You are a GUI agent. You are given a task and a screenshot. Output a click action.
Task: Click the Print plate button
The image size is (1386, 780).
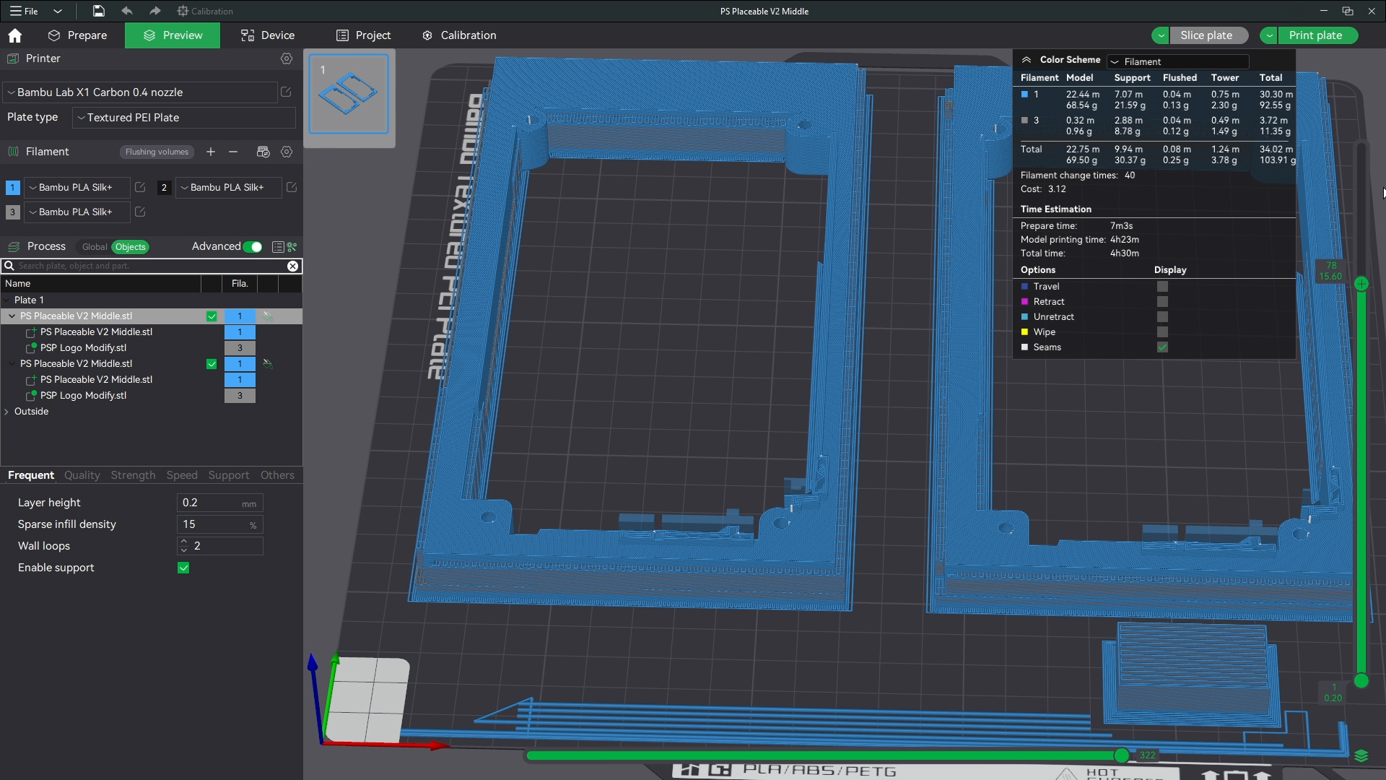[x=1315, y=35]
